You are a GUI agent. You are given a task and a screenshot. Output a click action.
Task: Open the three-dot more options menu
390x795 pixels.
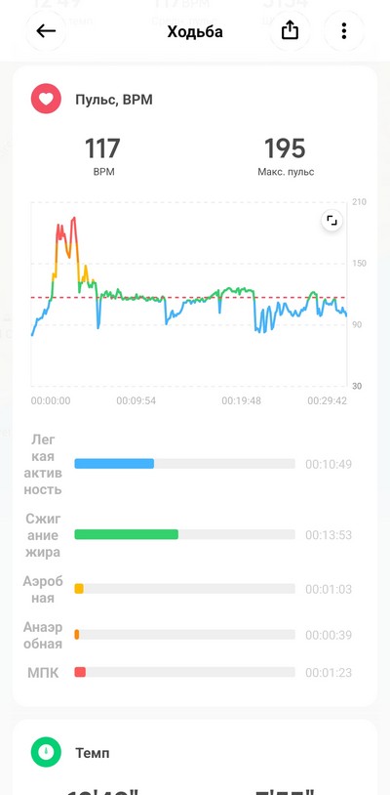344,31
